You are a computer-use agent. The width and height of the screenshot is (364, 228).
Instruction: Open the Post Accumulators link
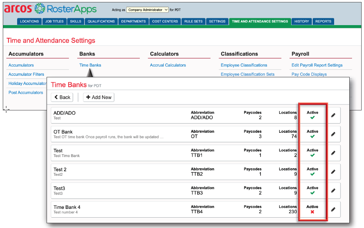pos(26,92)
